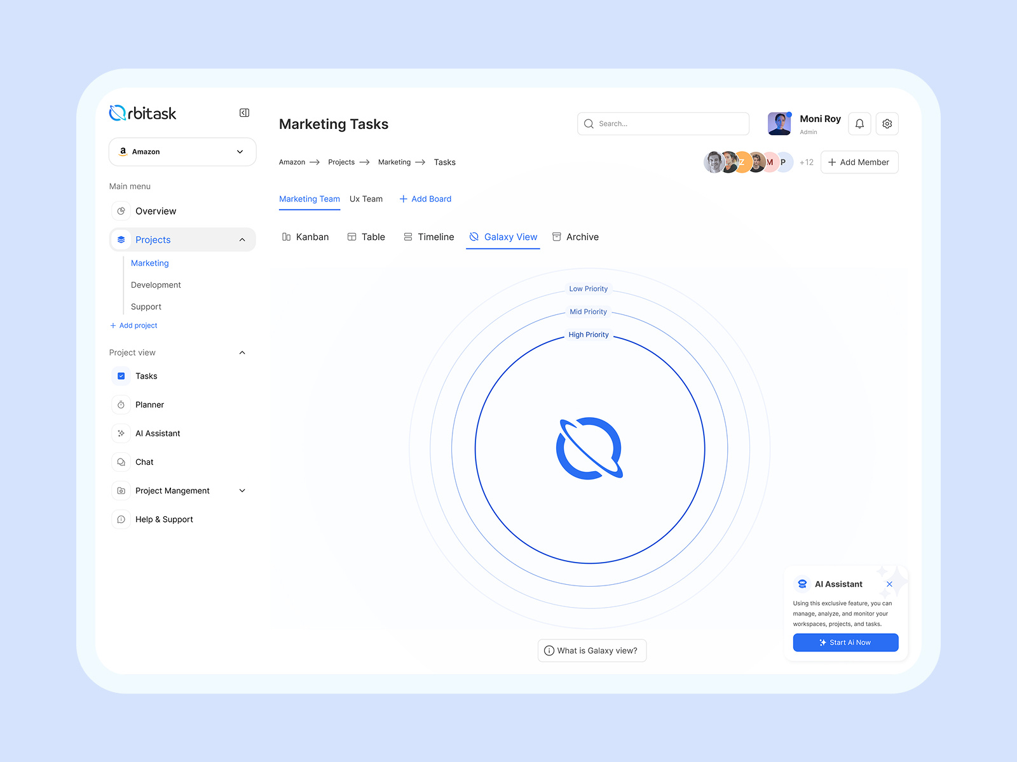Screen dimensions: 1017x762
Task: Click the Archive view icon
Action: (556, 237)
